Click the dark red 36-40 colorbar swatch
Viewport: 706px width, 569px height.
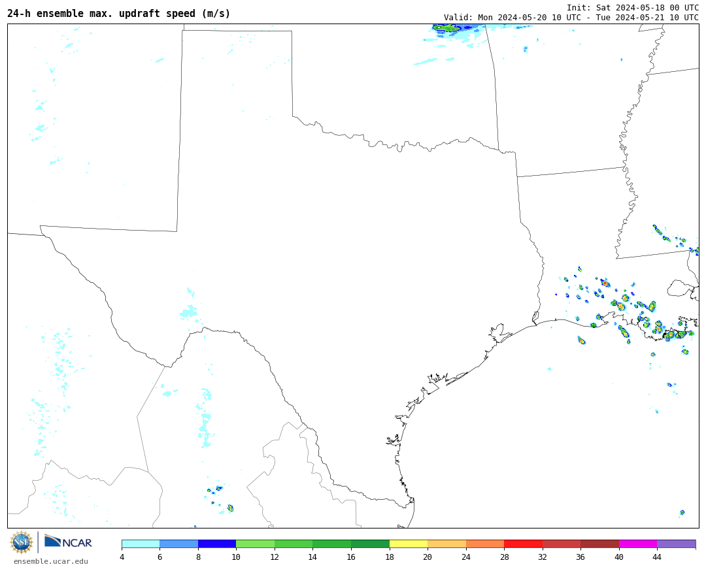599,544
